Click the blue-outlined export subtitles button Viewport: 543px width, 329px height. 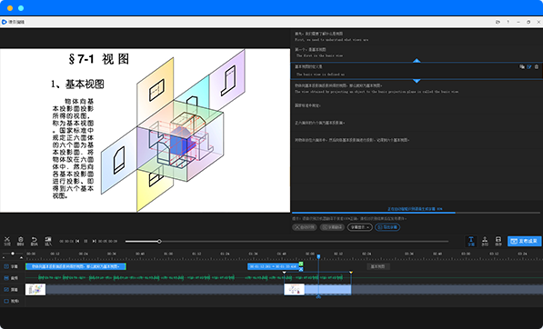coord(387,227)
